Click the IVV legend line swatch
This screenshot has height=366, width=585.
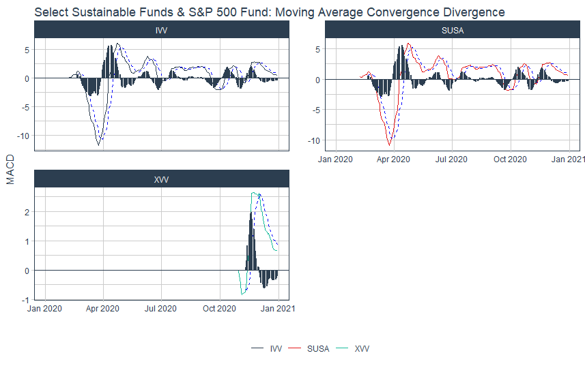[257, 348]
